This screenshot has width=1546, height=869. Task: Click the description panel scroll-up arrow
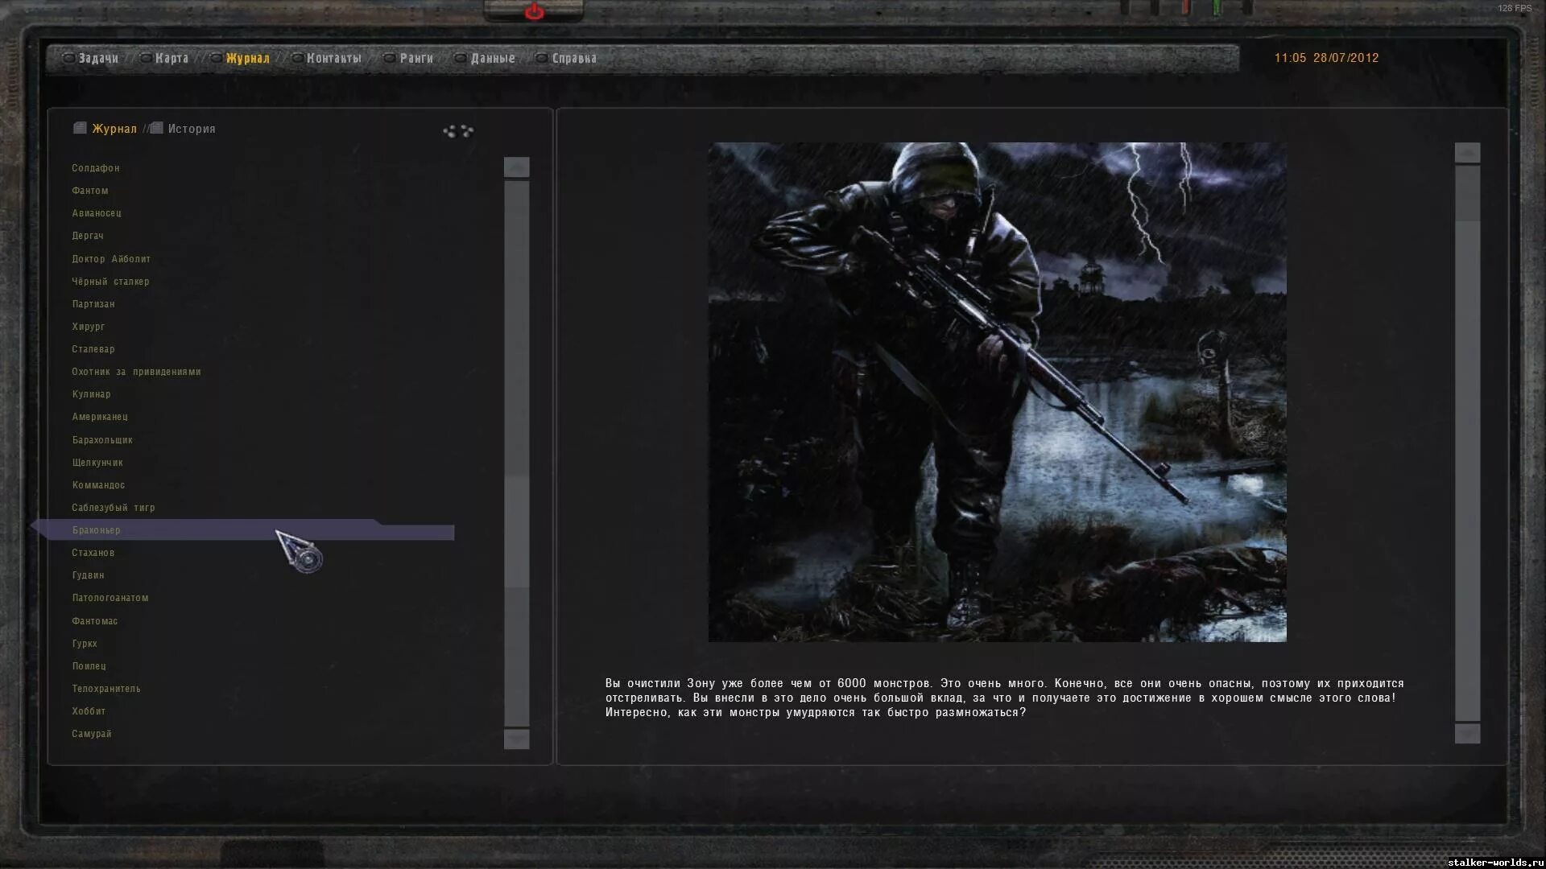[x=1467, y=152]
